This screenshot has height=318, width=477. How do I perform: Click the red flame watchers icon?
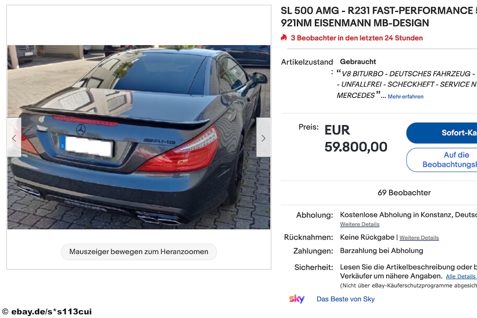coord(284,38)
